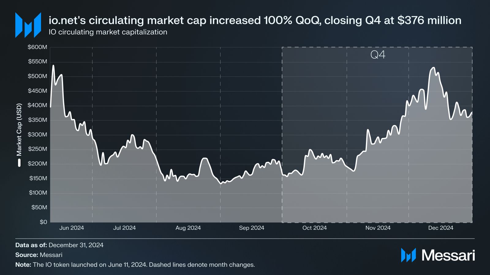Click the Market Cap (USD) axis title
Screen dimensions: 490x275
pyautogui.click(x=19, y=130)
